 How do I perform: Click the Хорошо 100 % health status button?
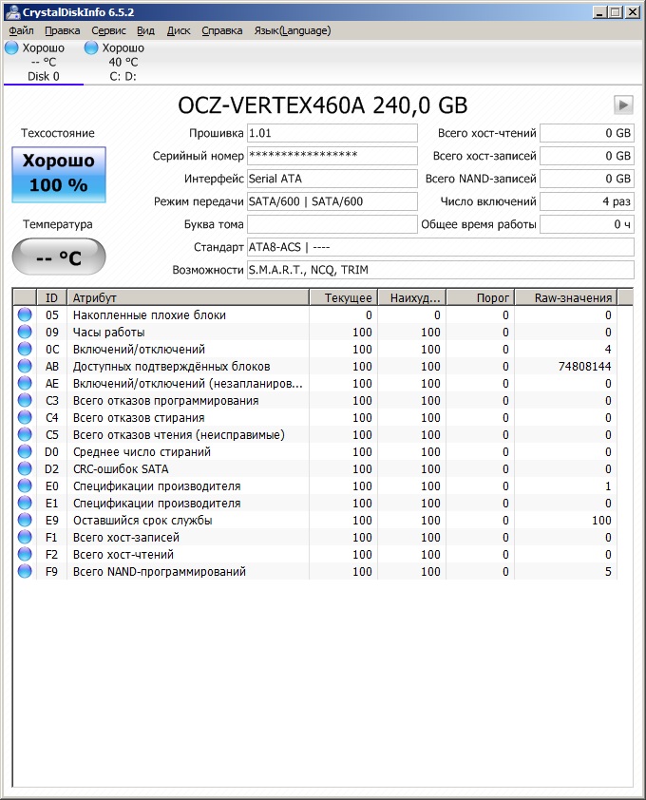coord(59,175)
